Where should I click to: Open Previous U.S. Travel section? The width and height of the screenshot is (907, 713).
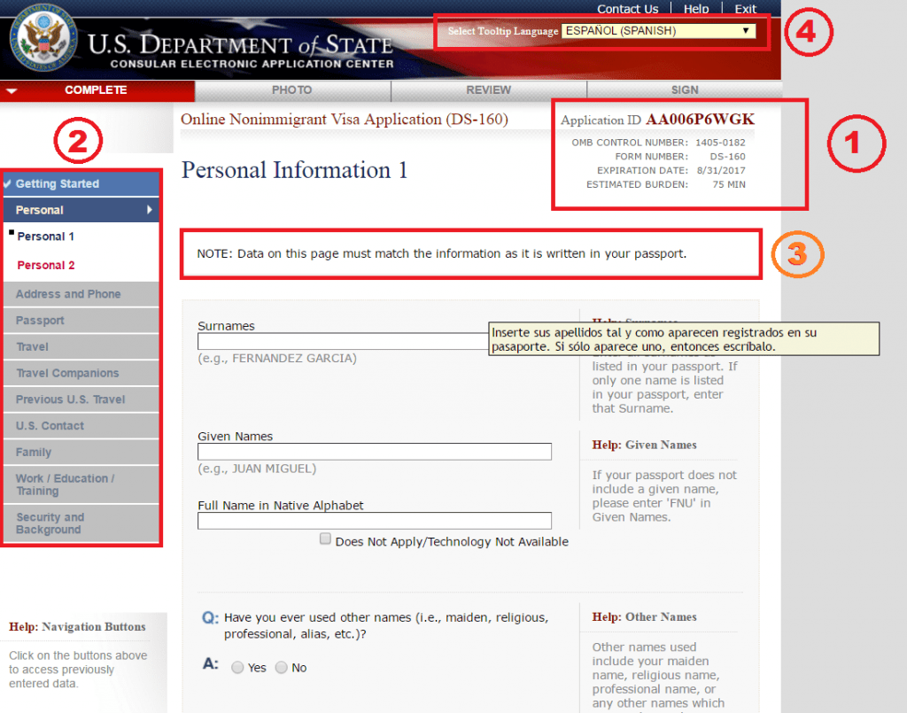[81, 399]
